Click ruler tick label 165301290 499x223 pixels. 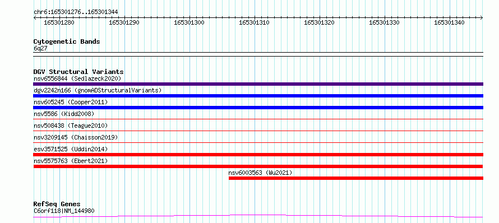[124, 22]
